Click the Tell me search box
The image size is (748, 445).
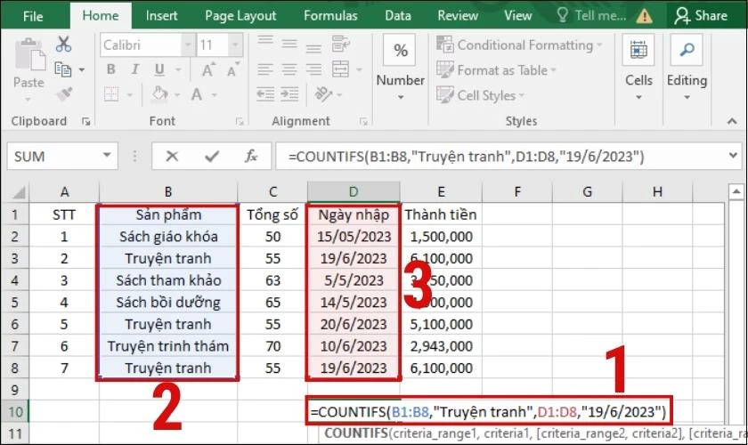point(592,16)
